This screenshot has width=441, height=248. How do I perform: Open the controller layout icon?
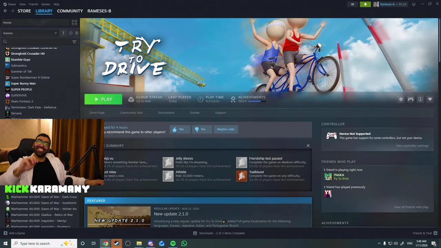pyautogui.click(x=411, y=99)
